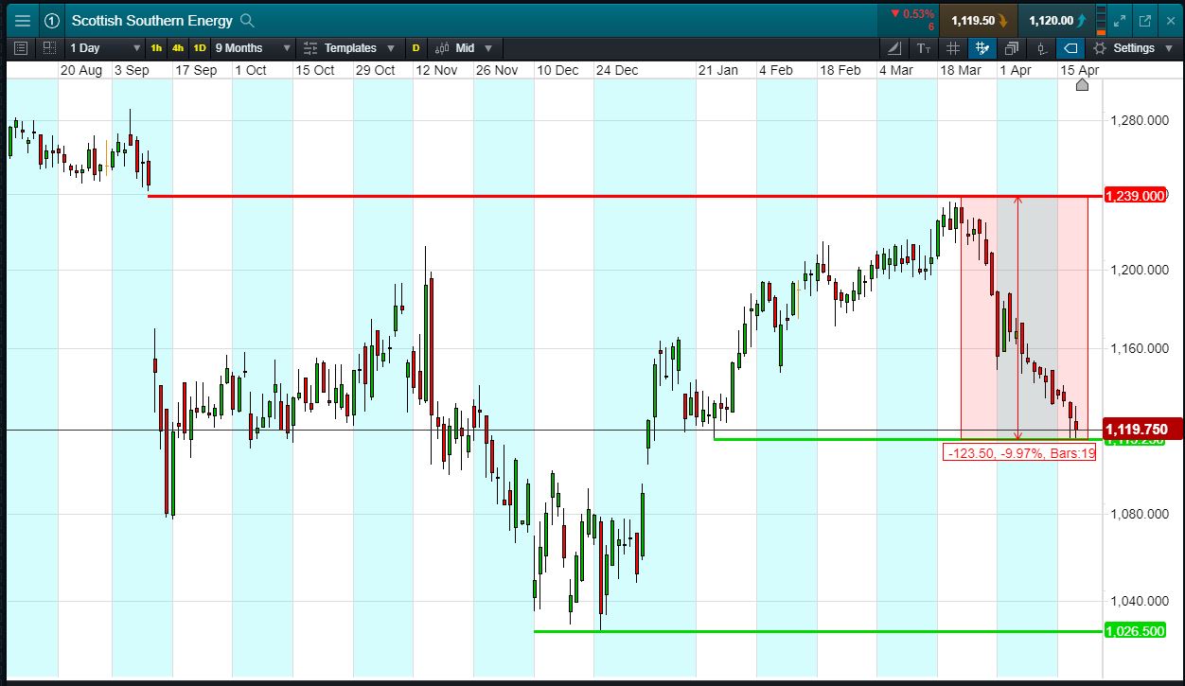Expand the 9 Months range dropdown

click(x=253, y=47)
